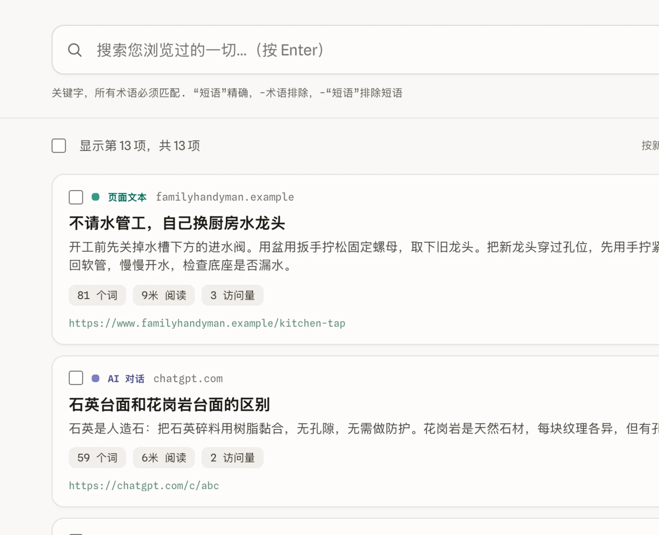Click the faucet article description snippet
This screenshot has width=659, height=535.
364,256
